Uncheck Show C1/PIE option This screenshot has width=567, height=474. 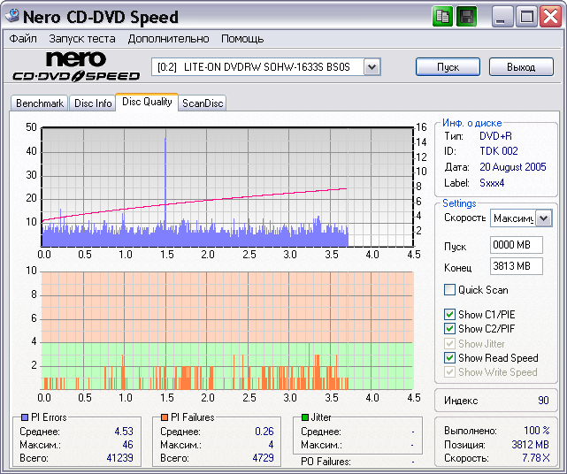coord(450,315)
